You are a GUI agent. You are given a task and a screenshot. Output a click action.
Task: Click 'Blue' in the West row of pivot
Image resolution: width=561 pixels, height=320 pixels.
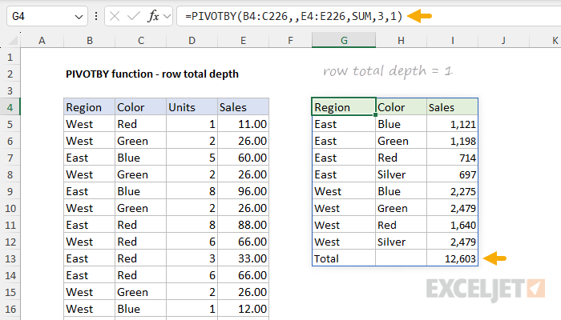click(401, 191)
